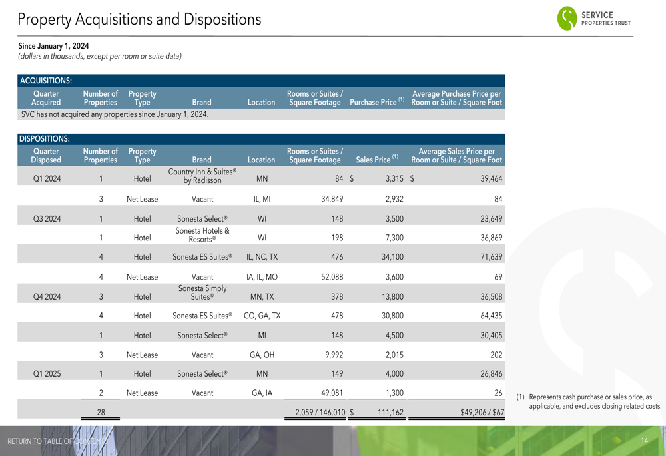Click the "Since January 1, 2024" subtitle
This screenshot has width=666, height=456.
53,46
